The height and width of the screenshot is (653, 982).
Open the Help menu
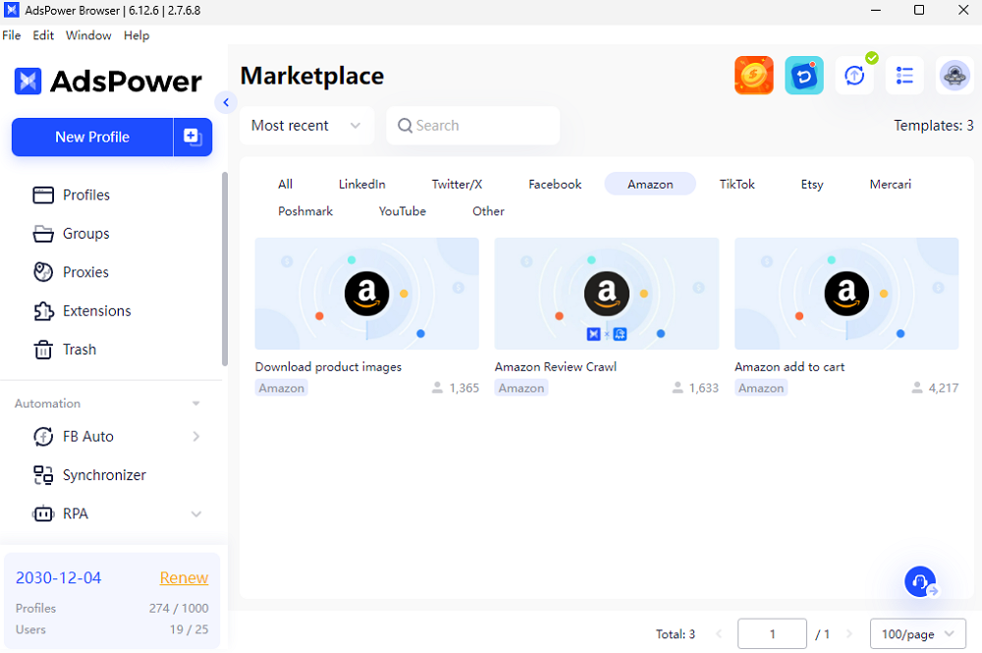click(x=136, y=35)
